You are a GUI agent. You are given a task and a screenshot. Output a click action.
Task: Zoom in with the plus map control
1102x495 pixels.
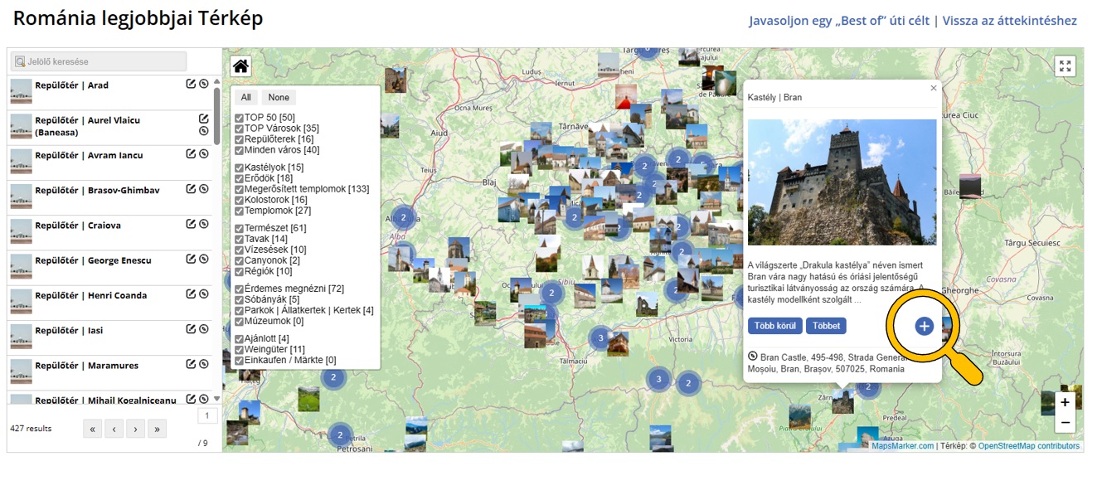click(1065, 402)
